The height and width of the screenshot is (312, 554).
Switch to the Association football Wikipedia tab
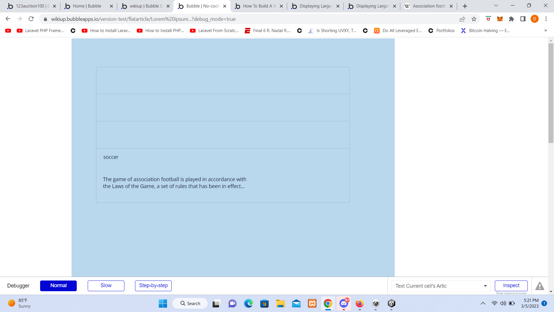(x=428, y=6)
